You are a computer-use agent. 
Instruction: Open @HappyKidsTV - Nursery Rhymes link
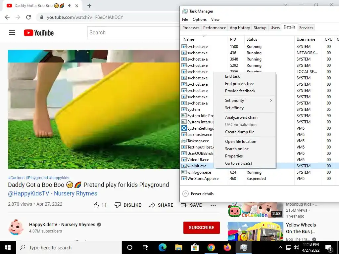click(53, 193)
